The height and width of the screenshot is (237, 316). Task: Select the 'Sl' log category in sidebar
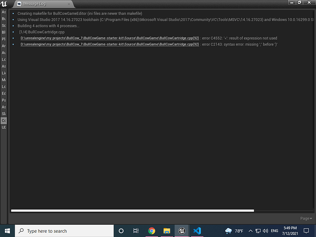click(x=4, y=114)
